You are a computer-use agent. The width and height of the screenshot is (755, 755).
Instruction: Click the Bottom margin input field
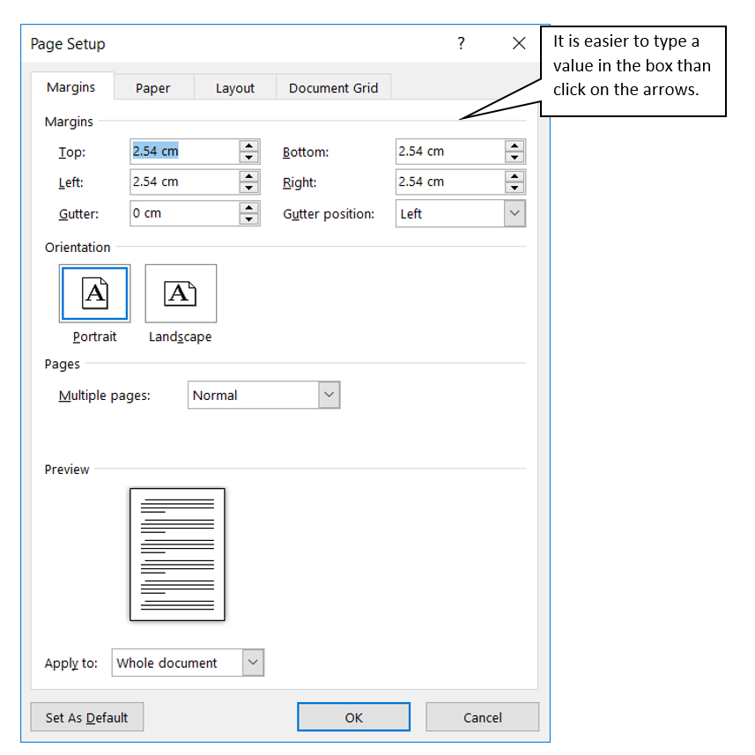450,152
